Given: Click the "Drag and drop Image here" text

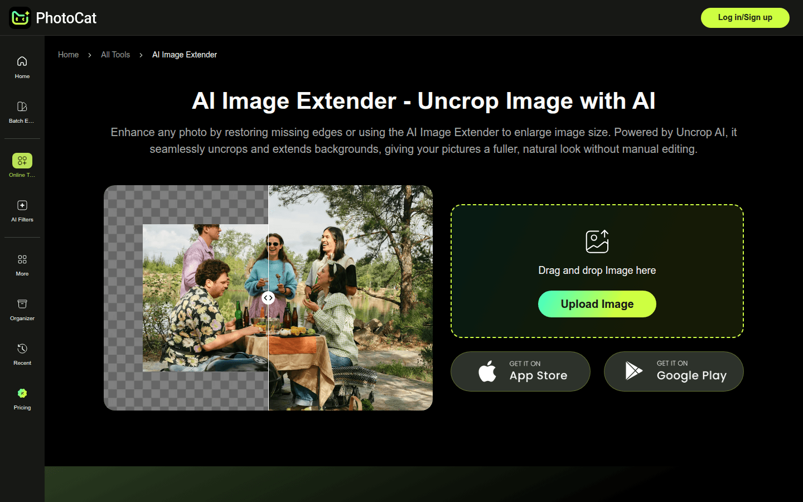Looking at the screenshot, I should pyautogui.click(x=597, y=271).
